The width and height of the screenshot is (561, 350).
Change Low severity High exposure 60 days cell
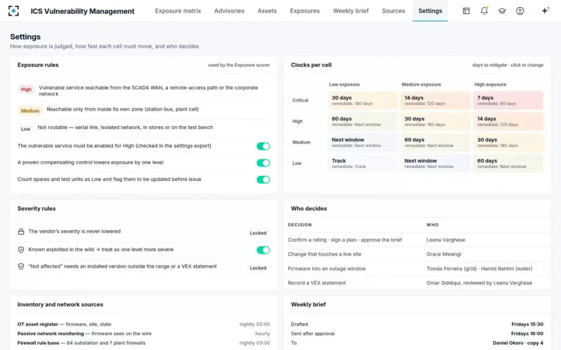coord(508,163)
